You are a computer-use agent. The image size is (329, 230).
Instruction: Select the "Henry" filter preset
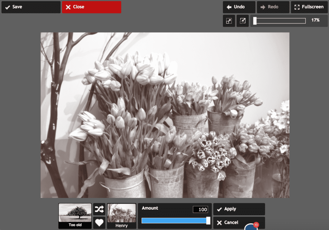tap(121, 215)
